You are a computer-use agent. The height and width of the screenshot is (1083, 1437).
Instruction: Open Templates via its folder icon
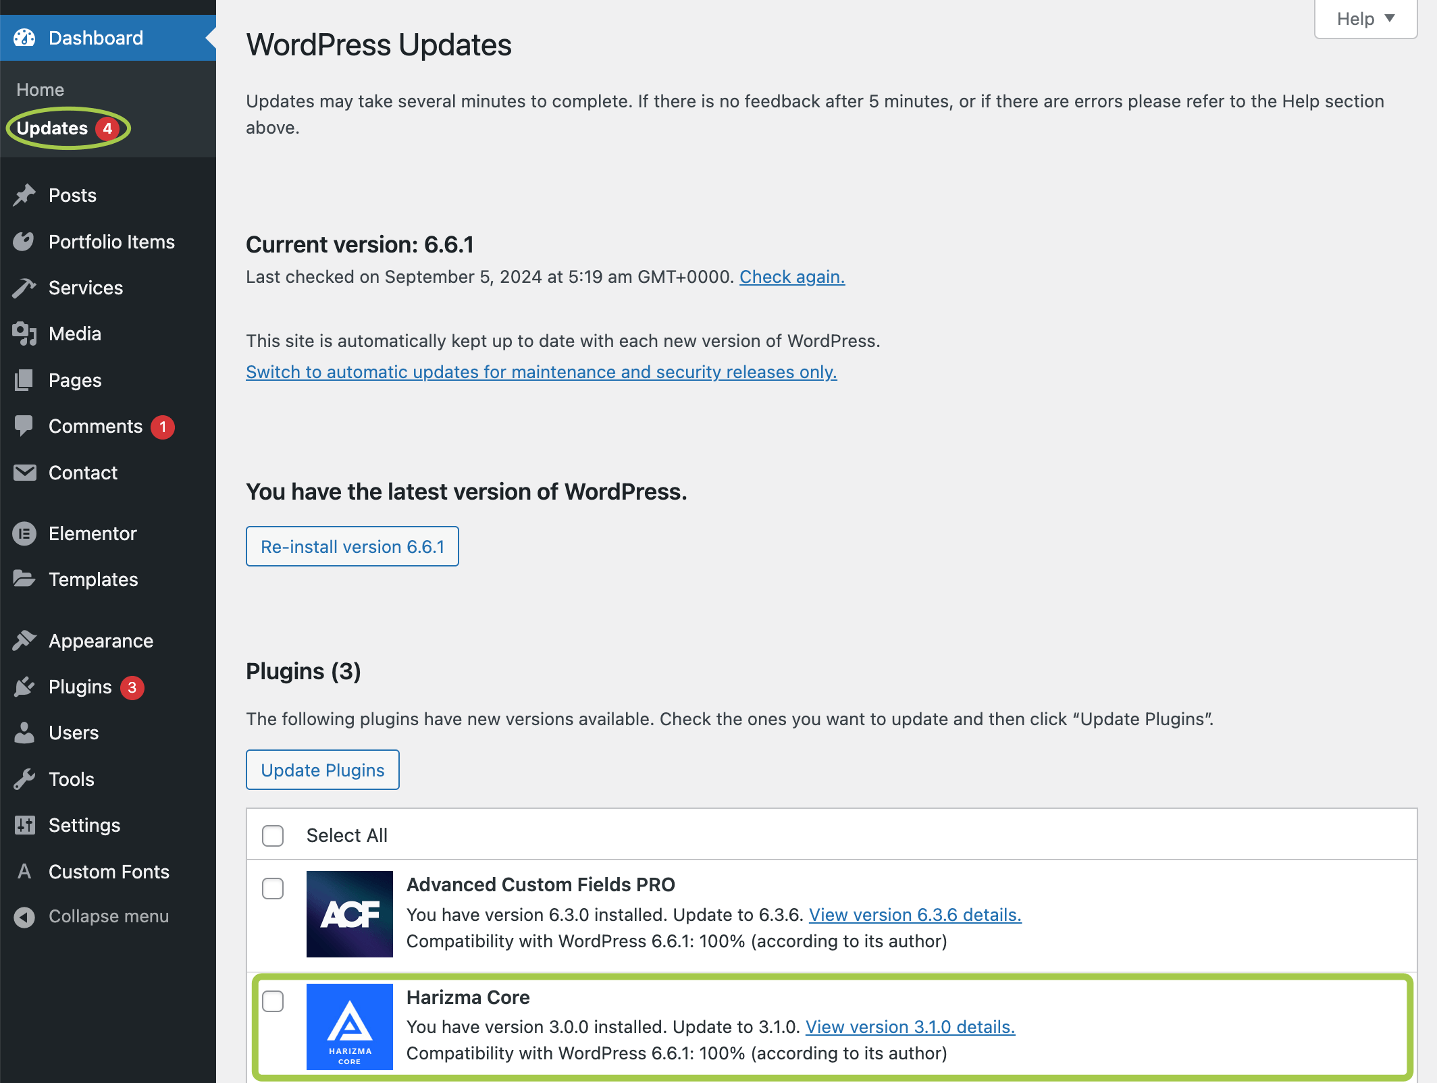[24, 579]
